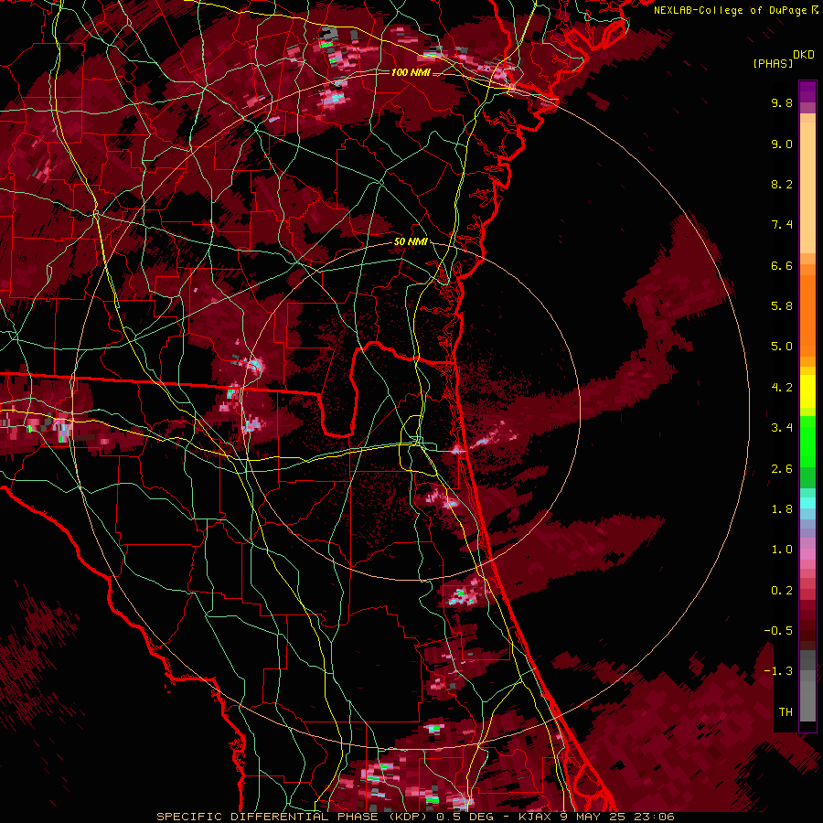This screenshot has width=823, height=823.
Task: Pick the yellow band of the color bar
Action: (807, 391)
